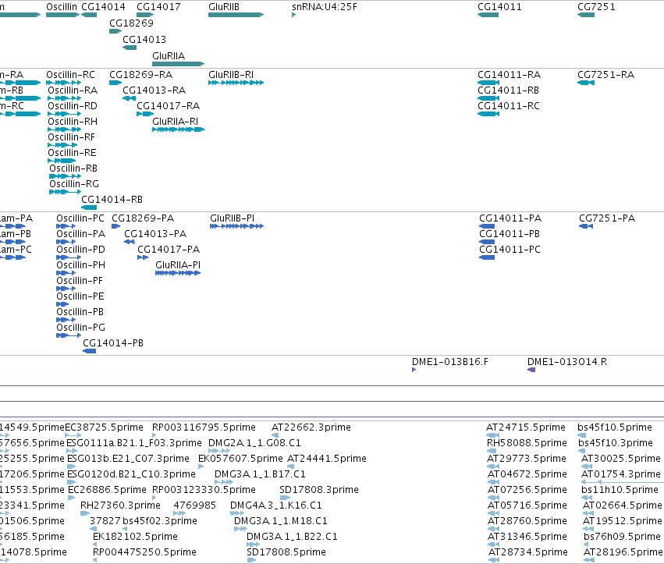Viewport: 664px width, 564px height.
Task: Click the AT22662.3prime EST label
Action: pyautogui.click(x=311, y=427)
